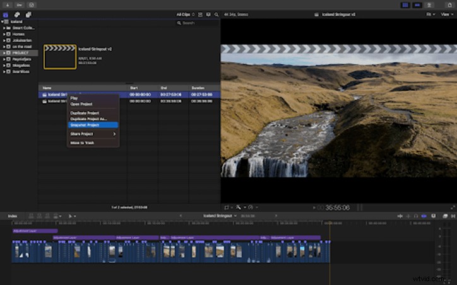Toggle the browser panel visibility button
Screen dimensions: 457x285
click(x=405, y=5)
